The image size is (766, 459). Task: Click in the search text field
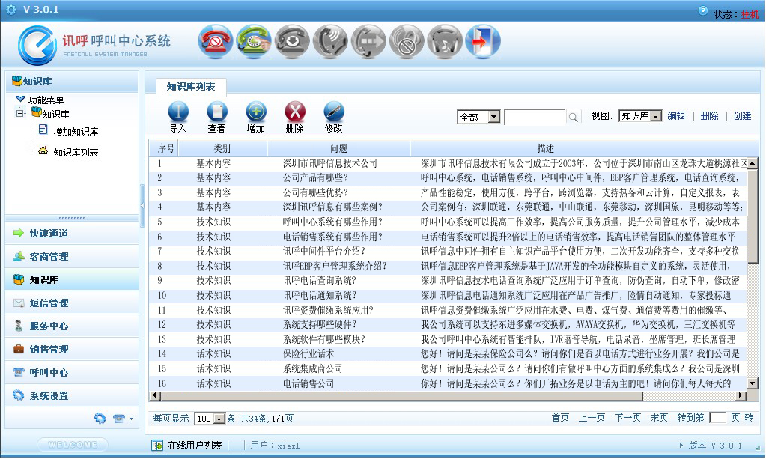tap(535, 118)
